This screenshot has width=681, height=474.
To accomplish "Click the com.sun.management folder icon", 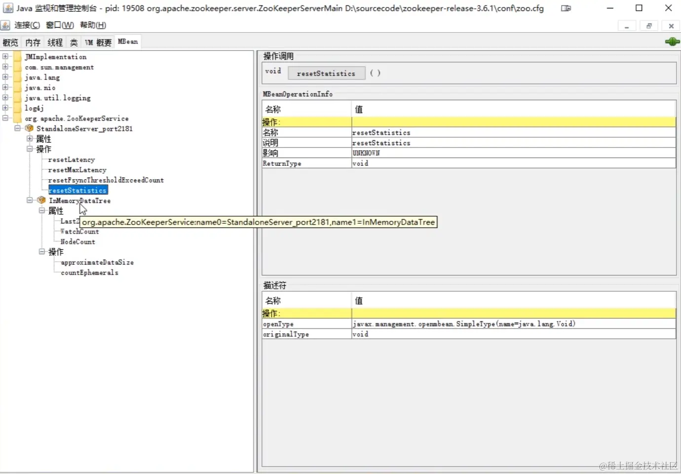I will (x=18, y=67).
